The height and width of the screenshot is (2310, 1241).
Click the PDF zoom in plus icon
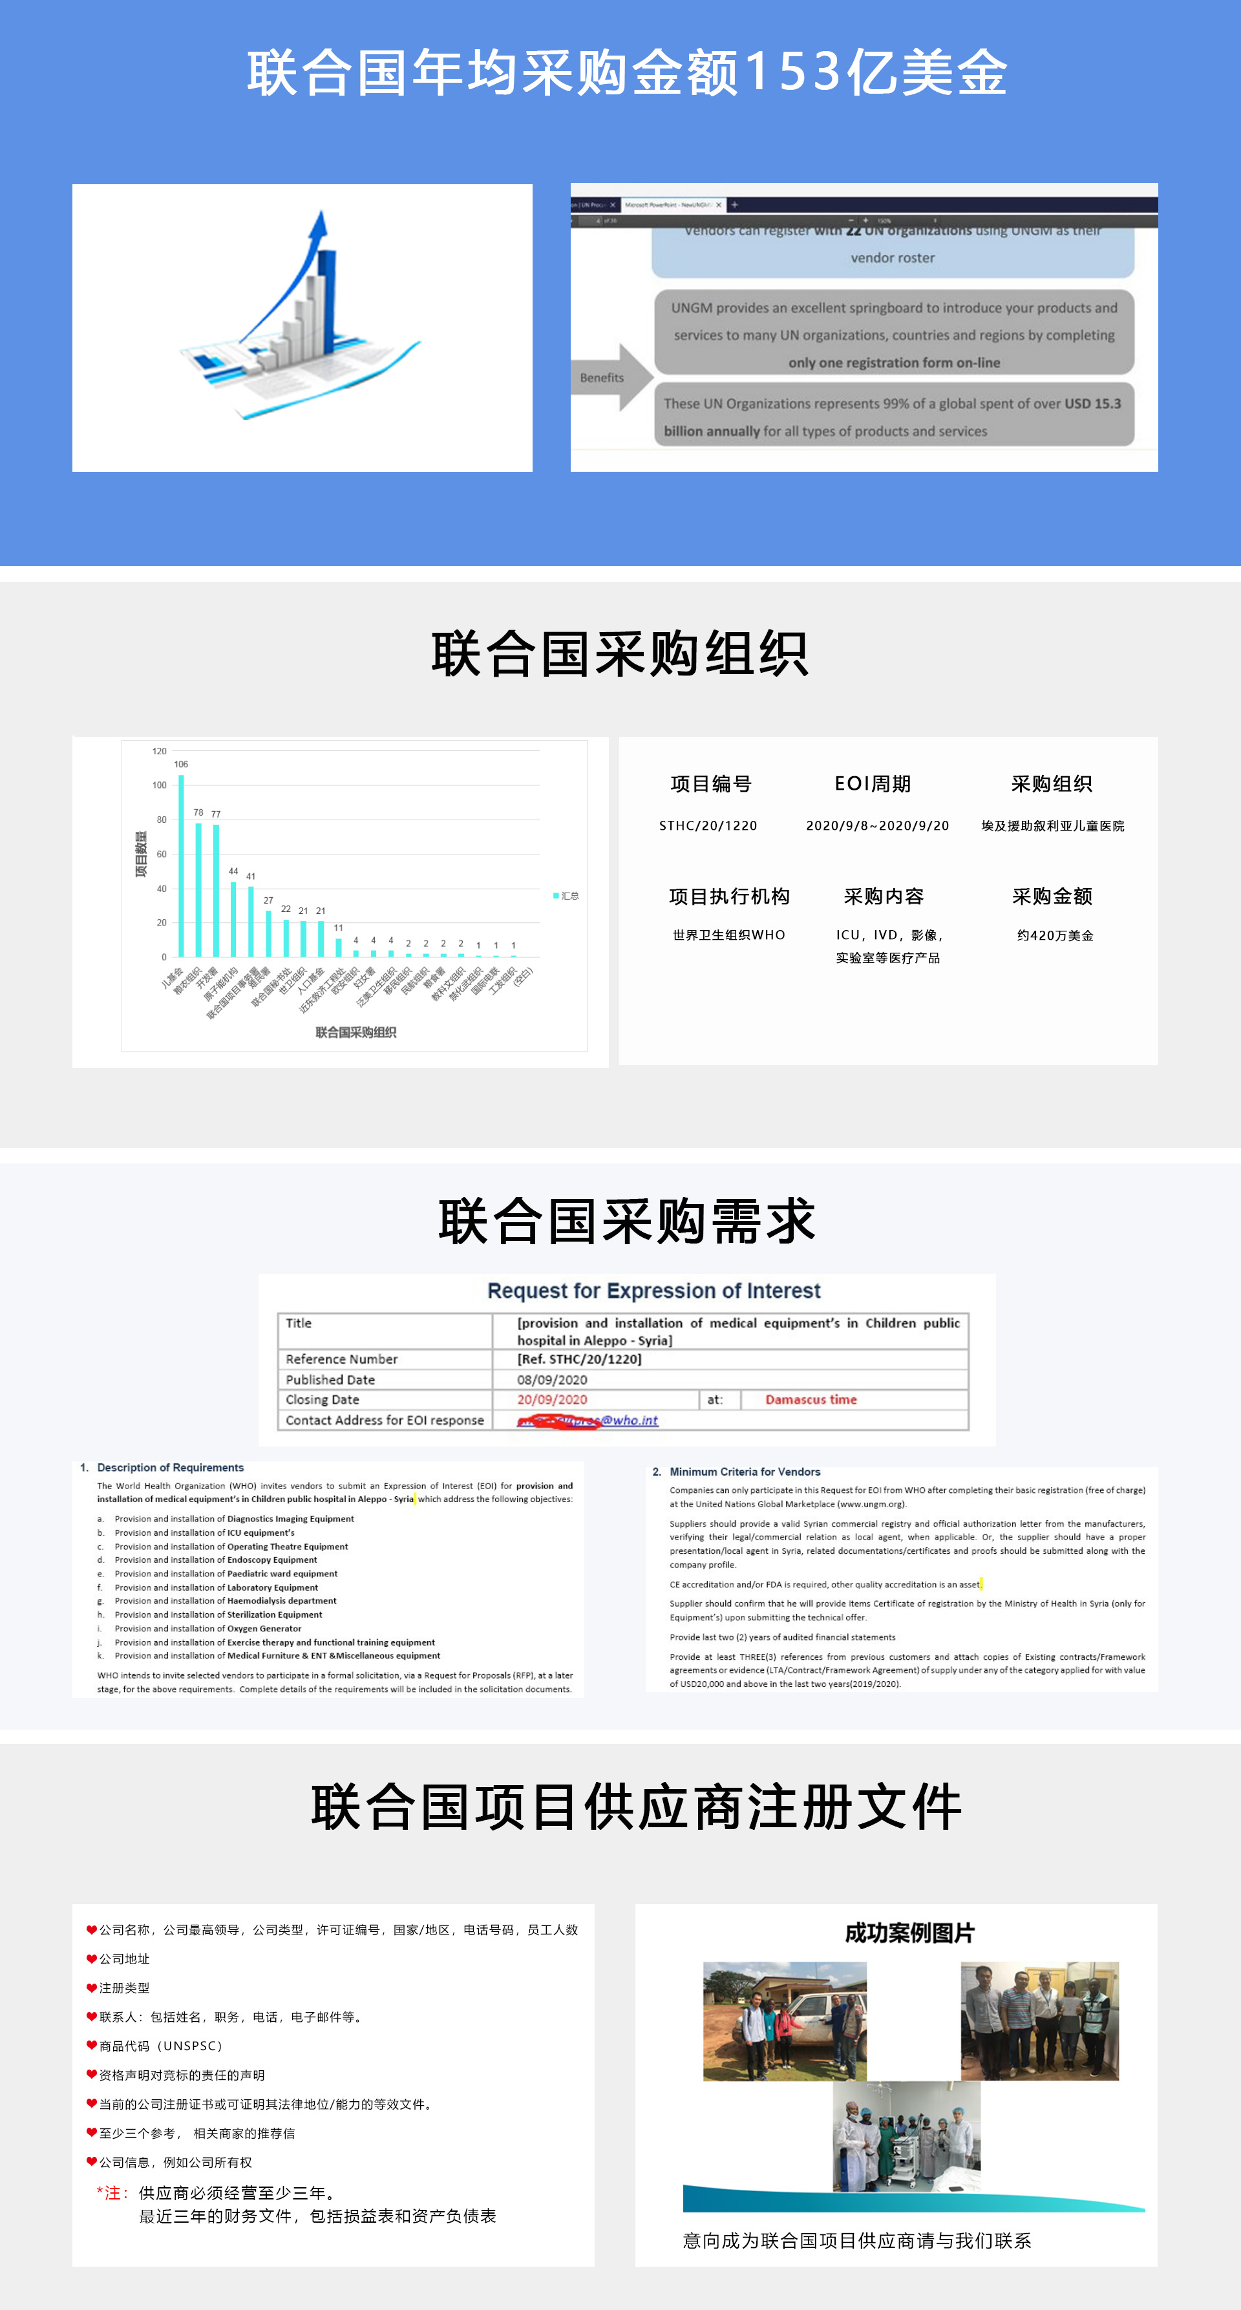865,220
